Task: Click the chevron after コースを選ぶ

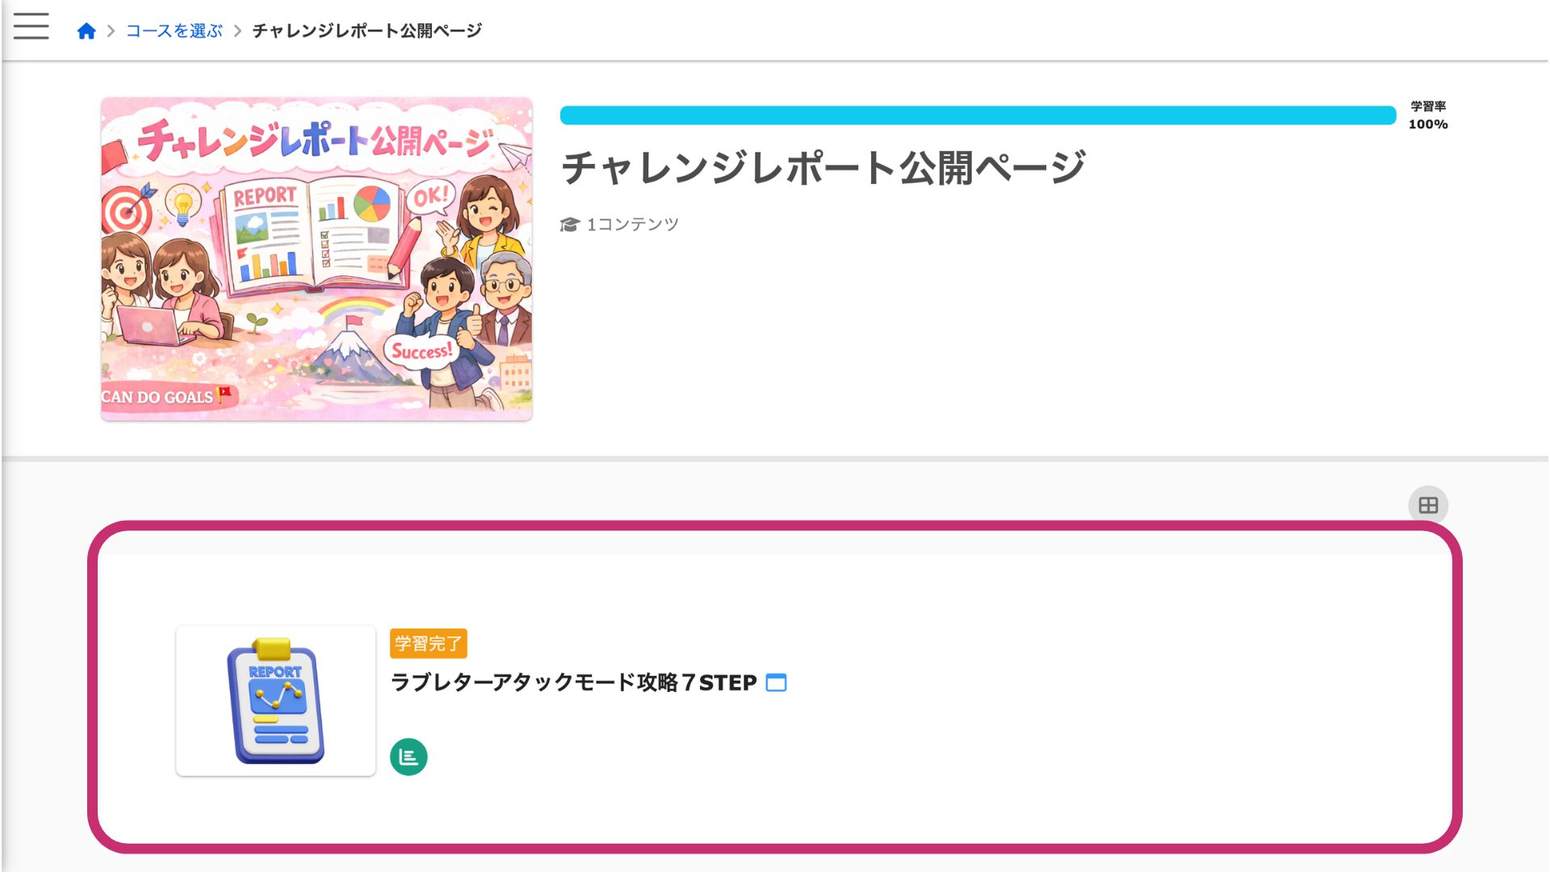Action: (237, 31)
